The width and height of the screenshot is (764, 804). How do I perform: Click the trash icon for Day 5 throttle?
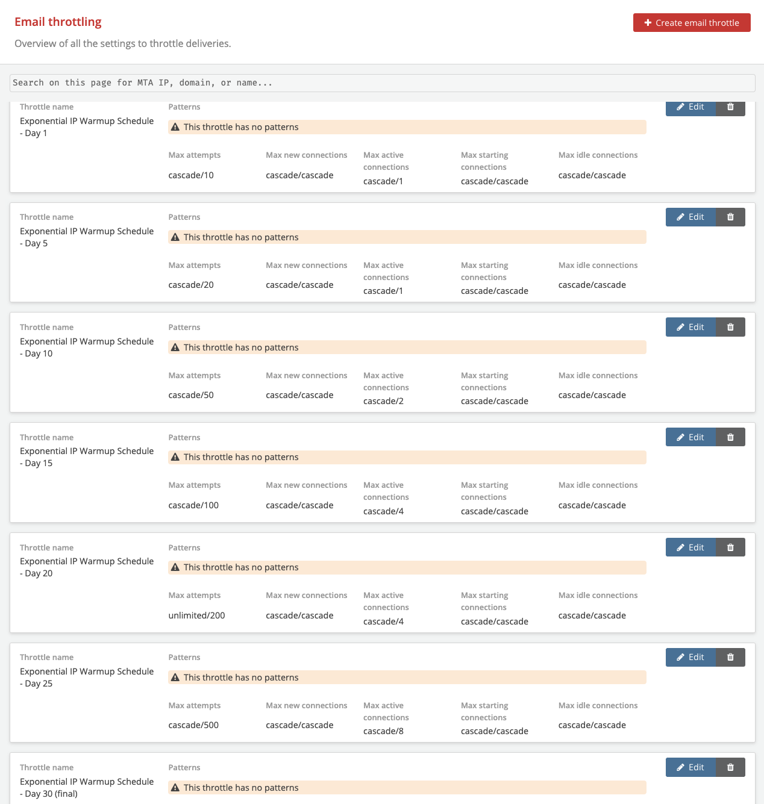point(730,217)
